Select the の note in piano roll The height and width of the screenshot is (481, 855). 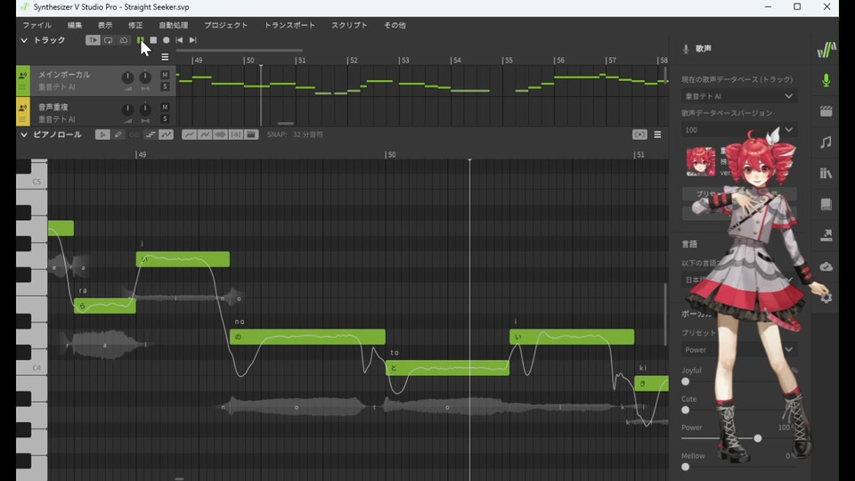point(307,337)
